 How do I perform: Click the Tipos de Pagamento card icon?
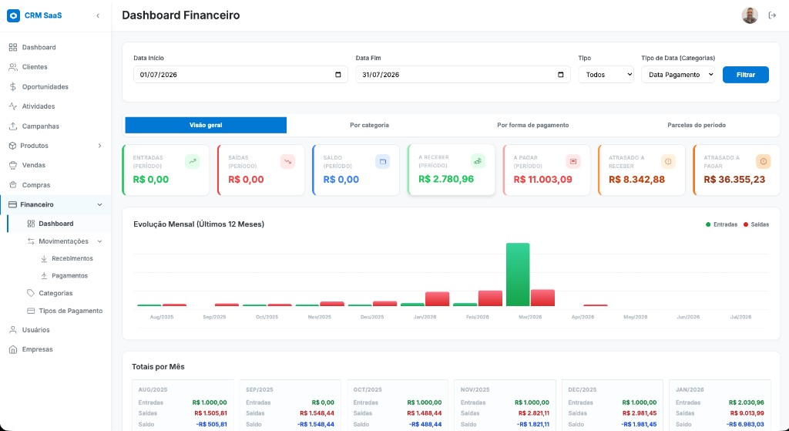pos(31,311)
